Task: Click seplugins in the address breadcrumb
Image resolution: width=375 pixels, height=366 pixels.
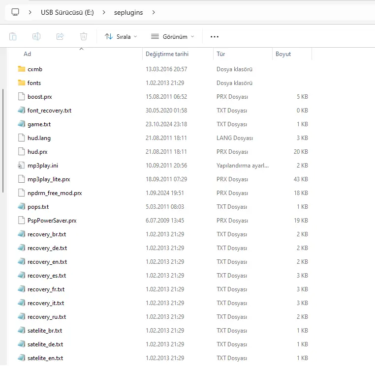Action: click(x=128, y=12)
